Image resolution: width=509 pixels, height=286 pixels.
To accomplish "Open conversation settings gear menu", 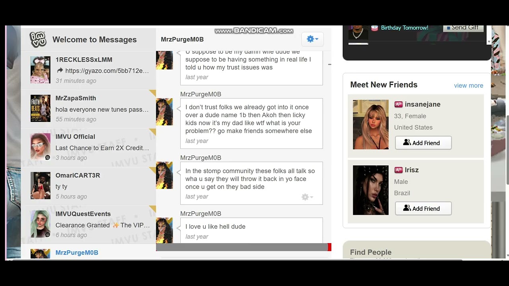I will [313, 39].
